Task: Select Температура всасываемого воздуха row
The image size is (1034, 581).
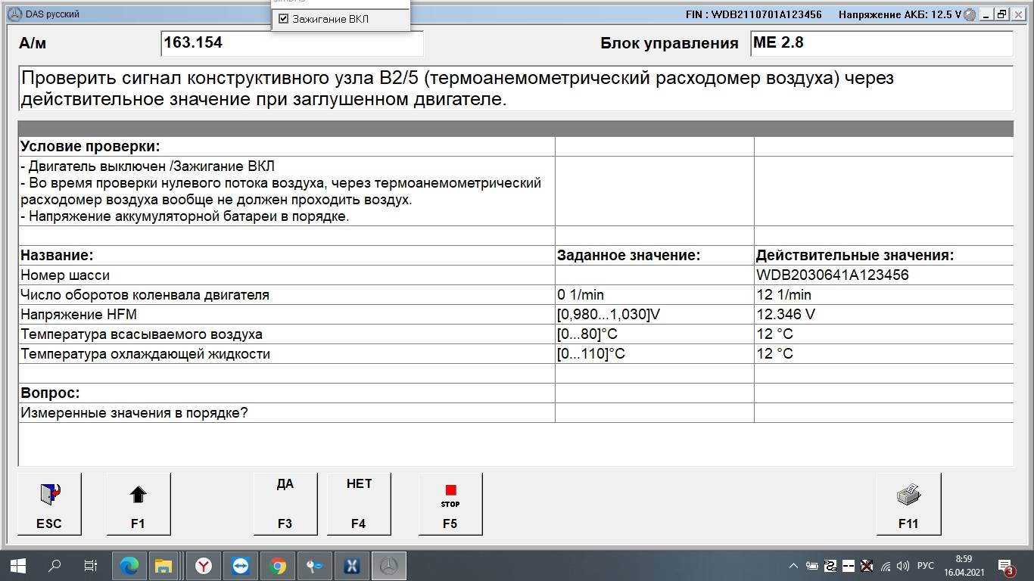Action: (142, 334)
